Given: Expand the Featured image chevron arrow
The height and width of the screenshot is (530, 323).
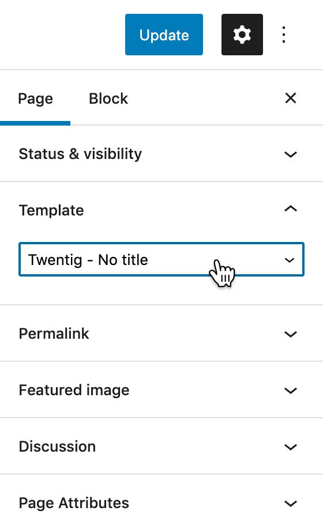Looking at the screenshot, I should [x=291, y=391].
